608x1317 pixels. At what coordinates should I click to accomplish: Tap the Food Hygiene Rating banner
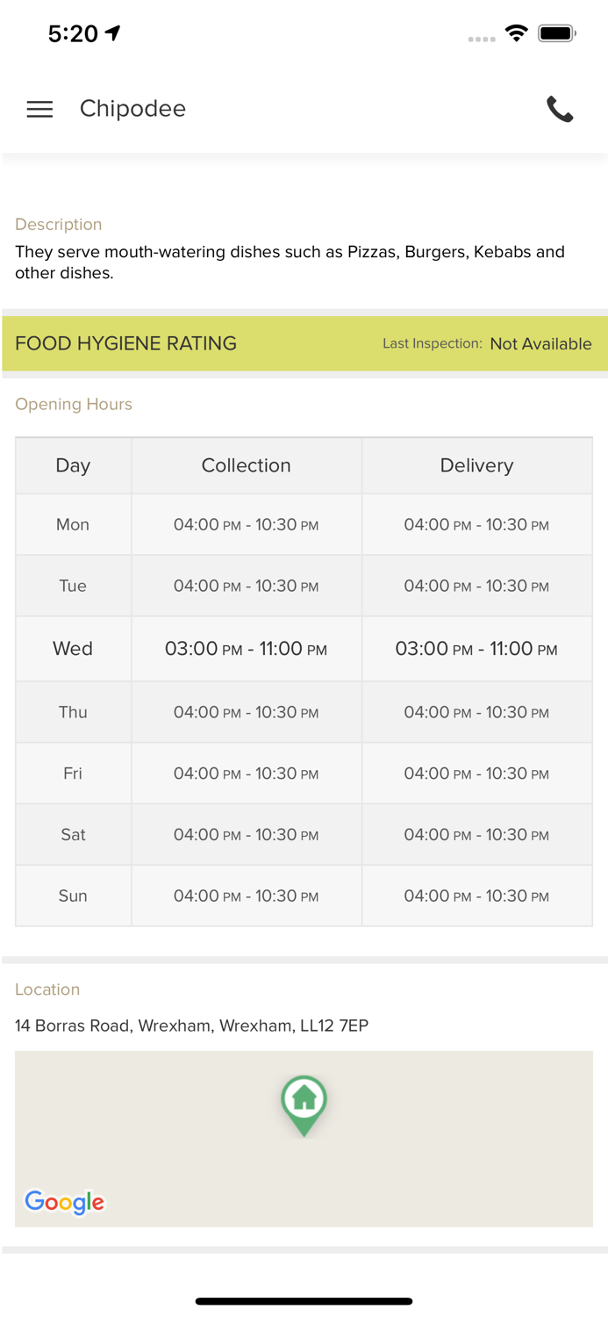(126, 343)
